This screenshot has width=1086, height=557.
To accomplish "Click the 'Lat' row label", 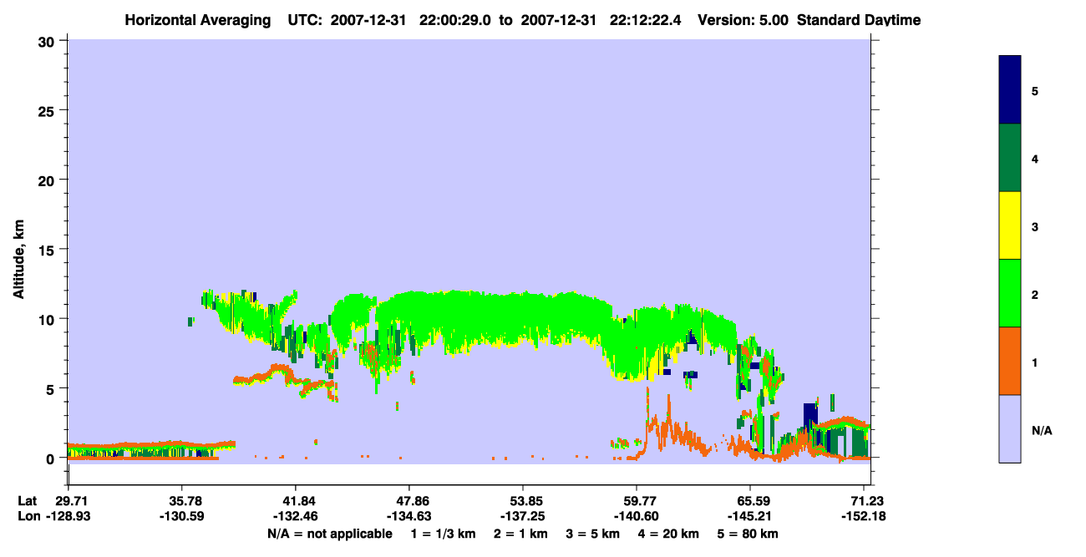I will pos(28,501).
